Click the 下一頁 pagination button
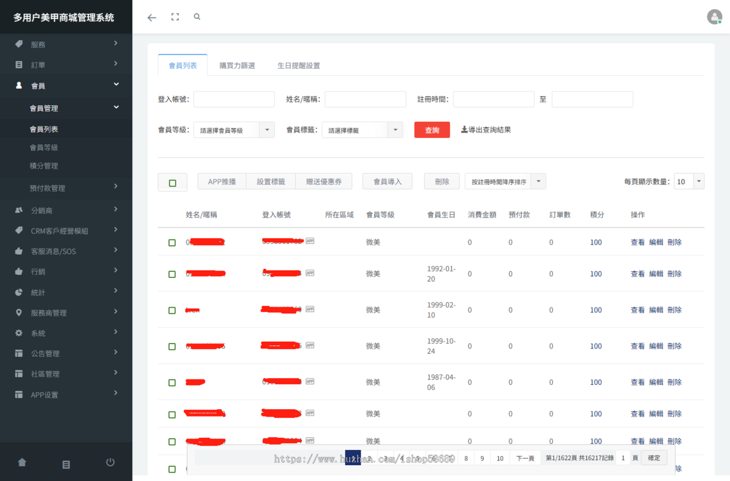 point(525,459)
